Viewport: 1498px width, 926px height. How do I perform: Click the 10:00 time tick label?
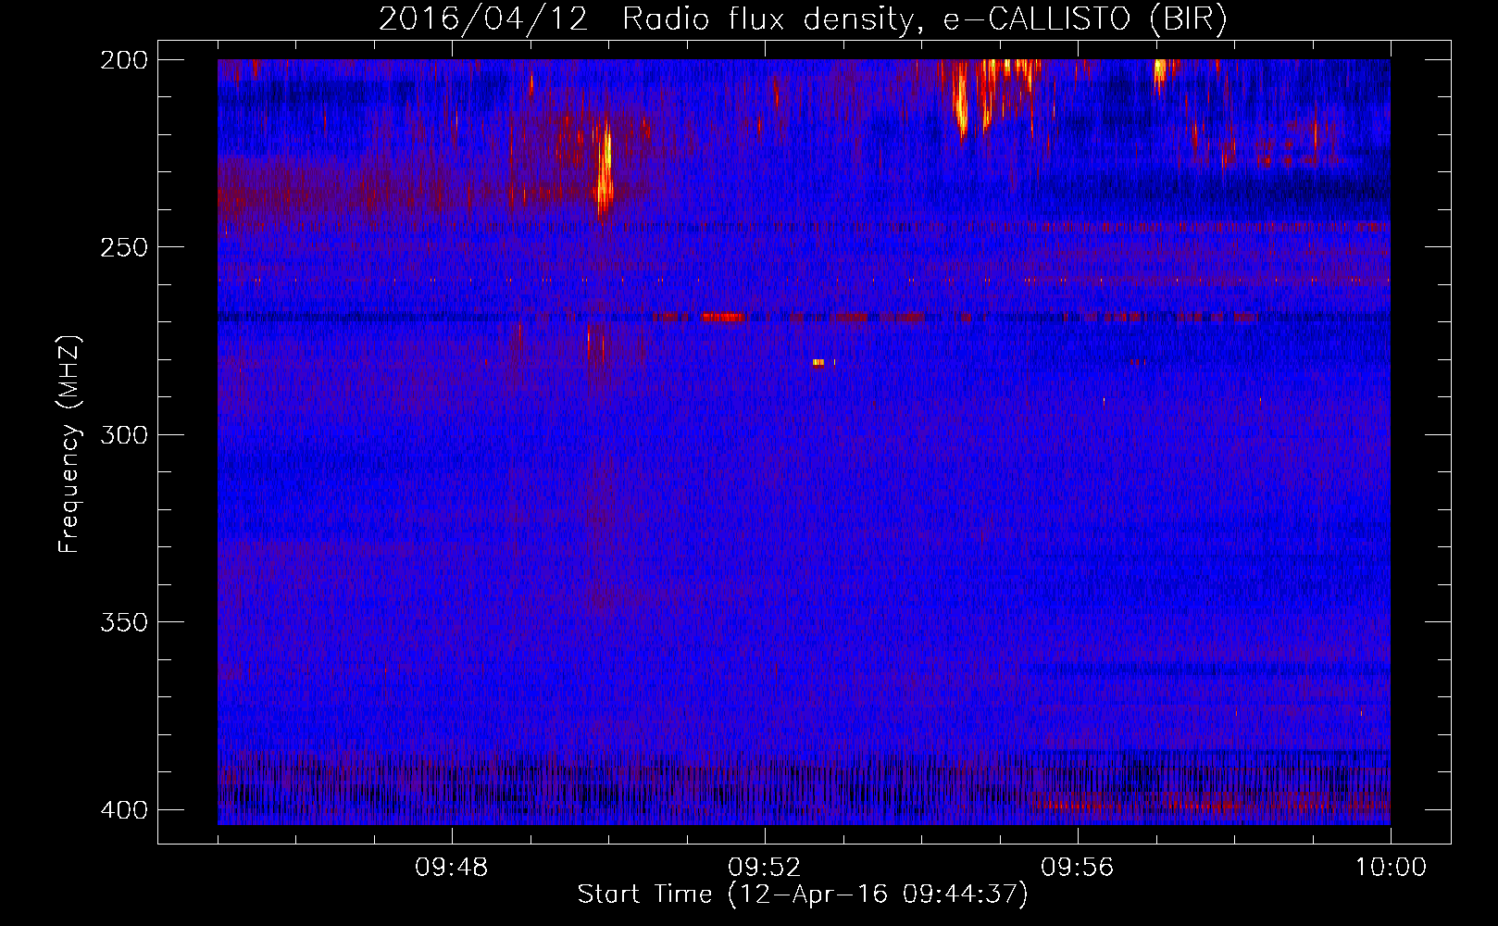tap(1391, 868)
